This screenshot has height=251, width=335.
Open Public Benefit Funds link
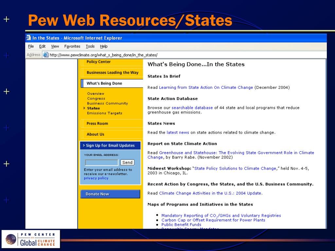pos(181,225)
